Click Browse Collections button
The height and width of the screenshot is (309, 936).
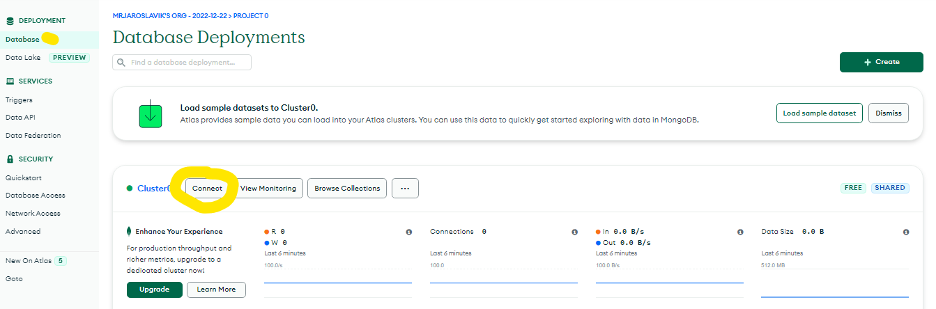pyautogui.click(x=347, y=188)
